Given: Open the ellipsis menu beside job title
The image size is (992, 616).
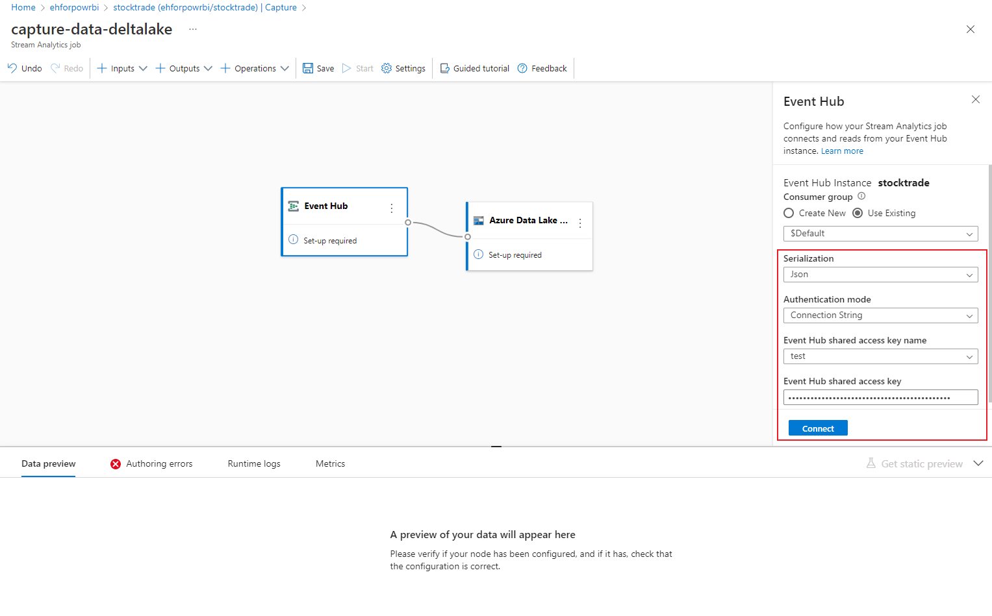Looking at the screenshot, I should click(193, 29).
